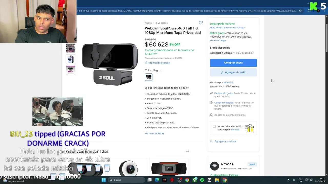Screen dimensions: 328x184
Task: Open Task View from the taskbar
Action: coord(150,180)
